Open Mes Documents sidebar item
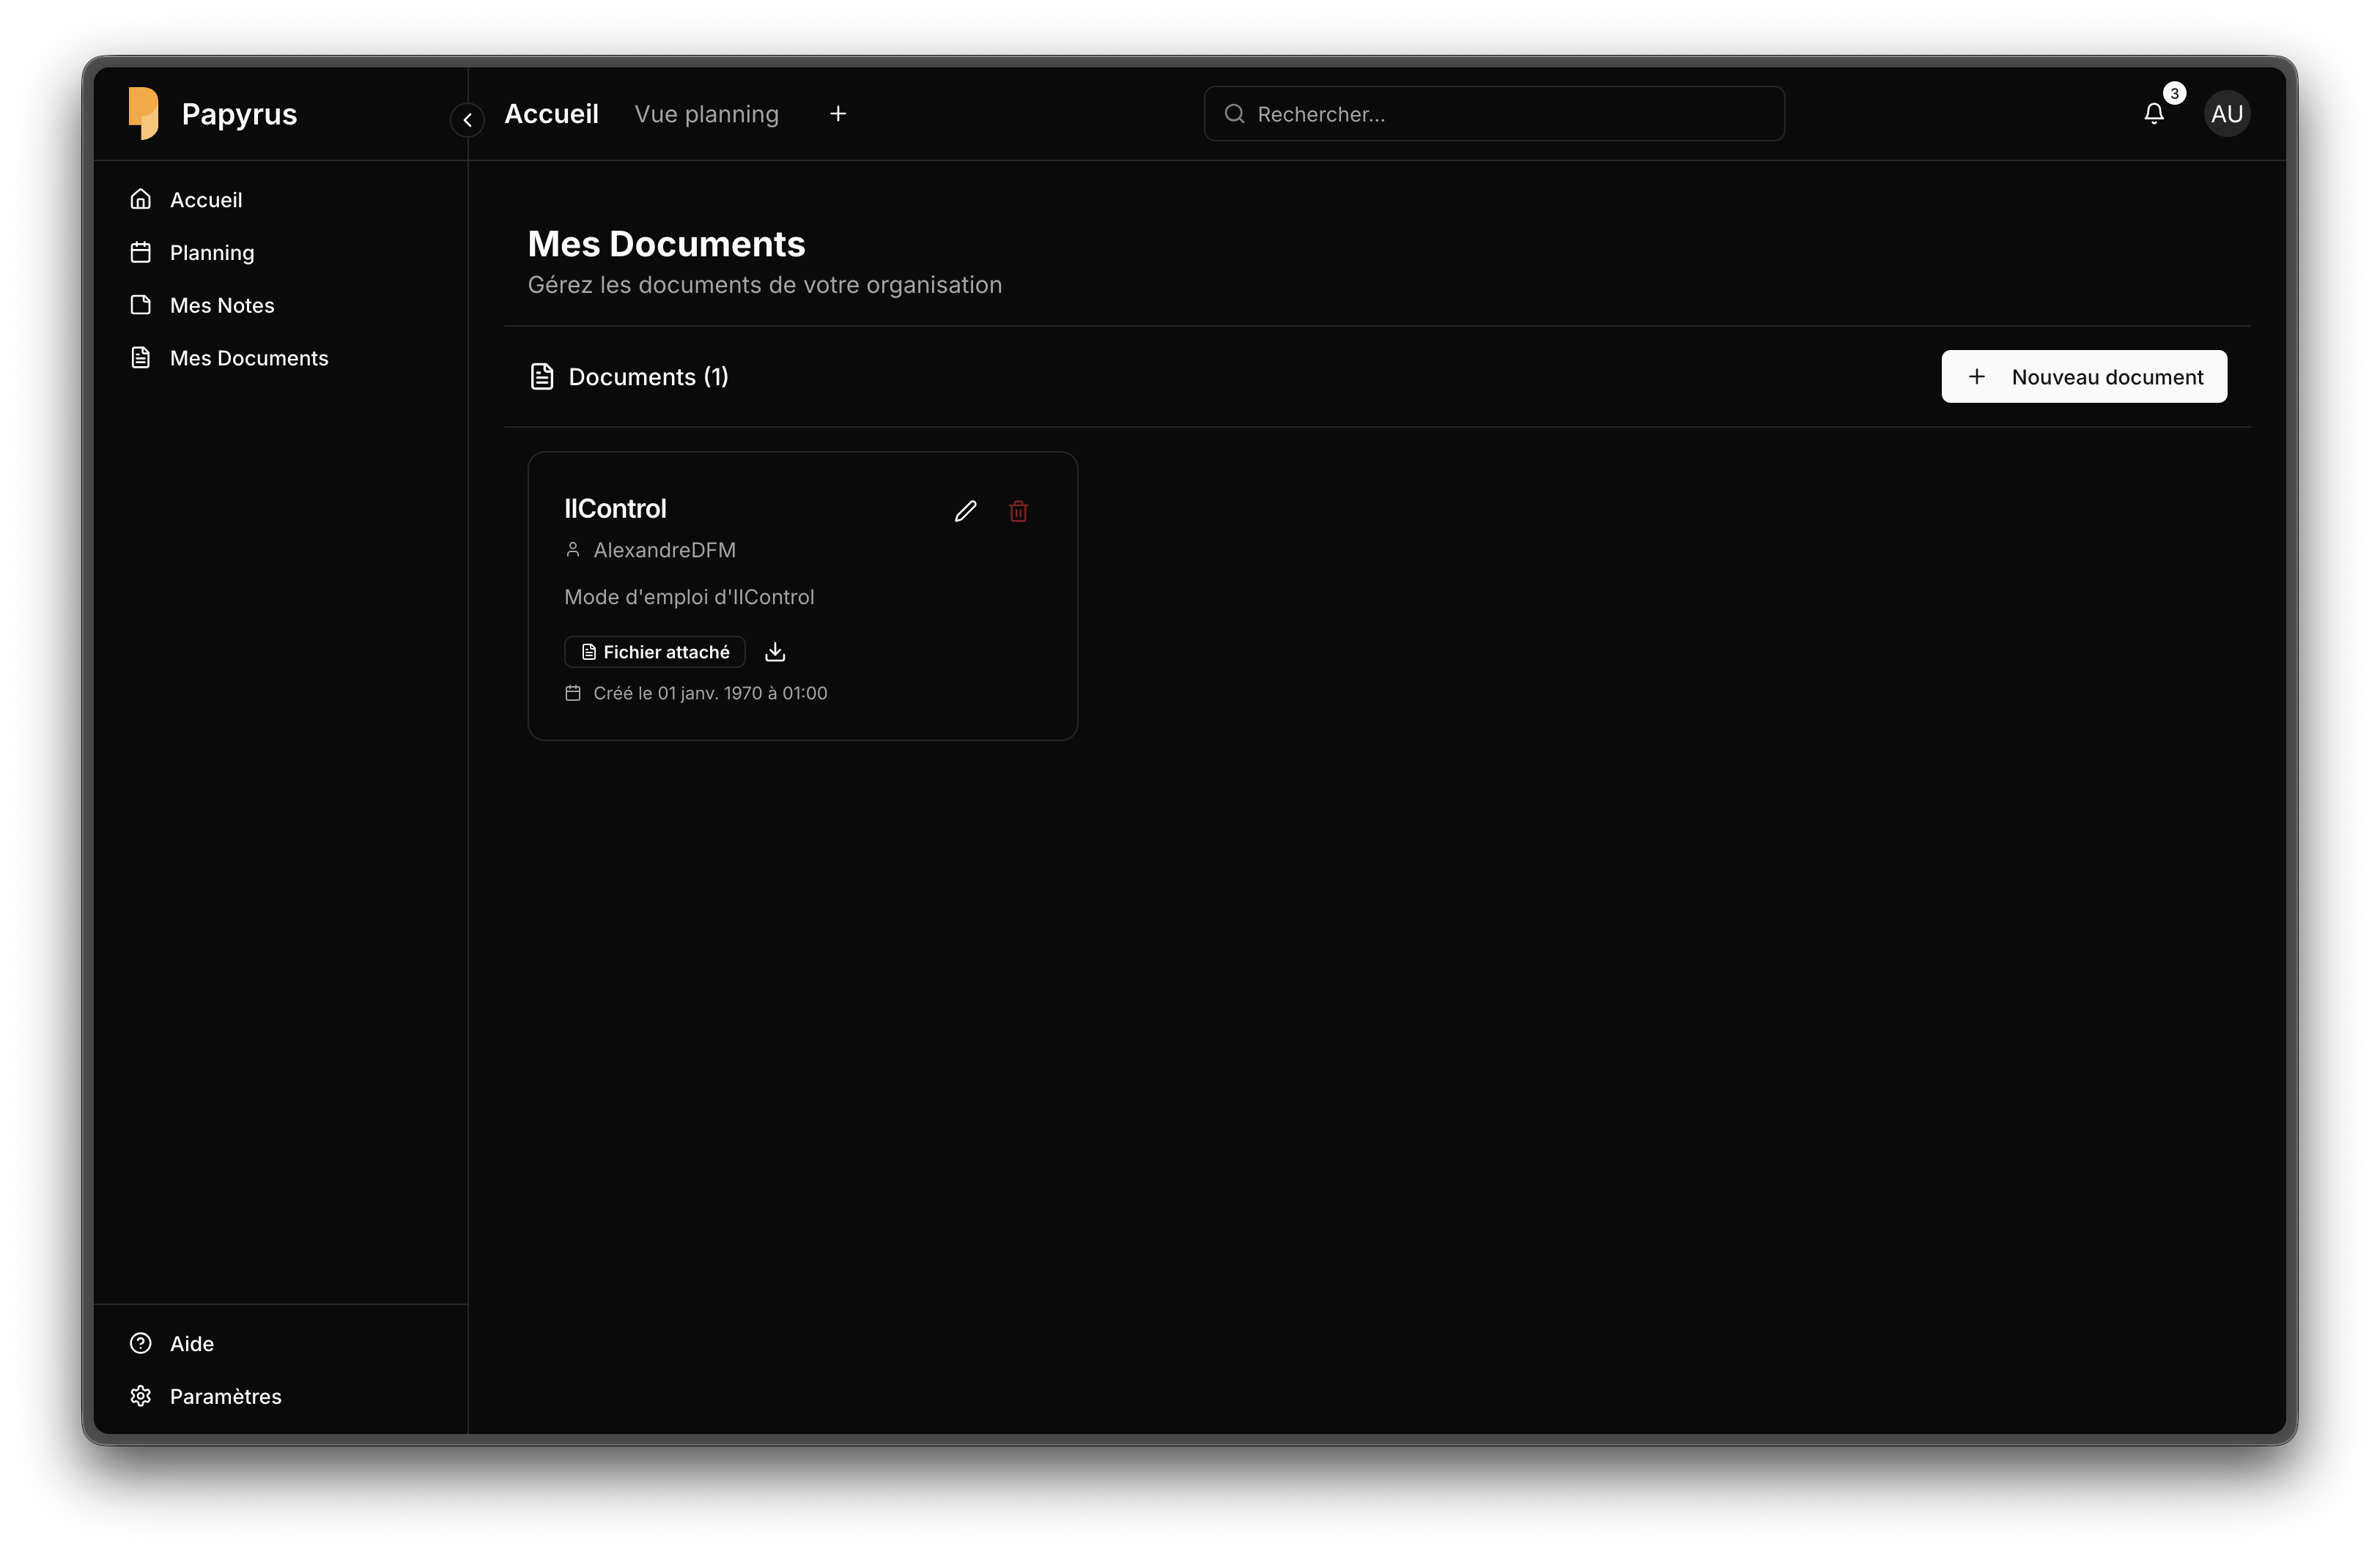The width and height of the screenshot is (2380, 1554). (249, 358)
